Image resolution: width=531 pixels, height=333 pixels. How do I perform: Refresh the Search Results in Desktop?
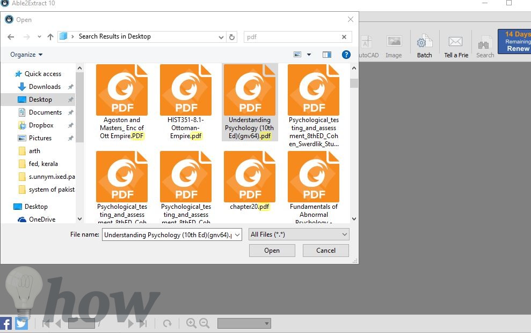pyautogui.click(x=231, y=37)
